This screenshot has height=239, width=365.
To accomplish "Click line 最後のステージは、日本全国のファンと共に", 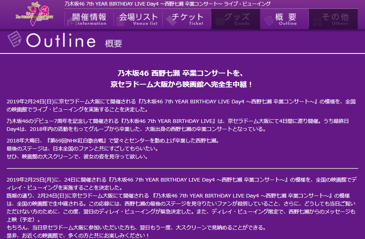I will (82, 148).
